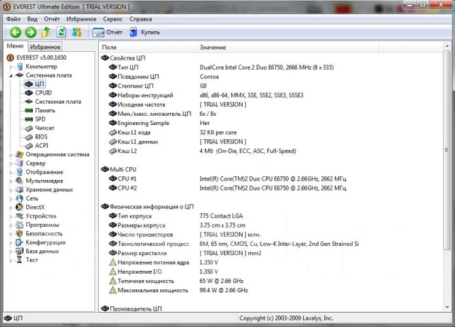This screenshot has width=455, height=327.
Task: Open the Избранное menu in menu bar
Action: (81, 19)
